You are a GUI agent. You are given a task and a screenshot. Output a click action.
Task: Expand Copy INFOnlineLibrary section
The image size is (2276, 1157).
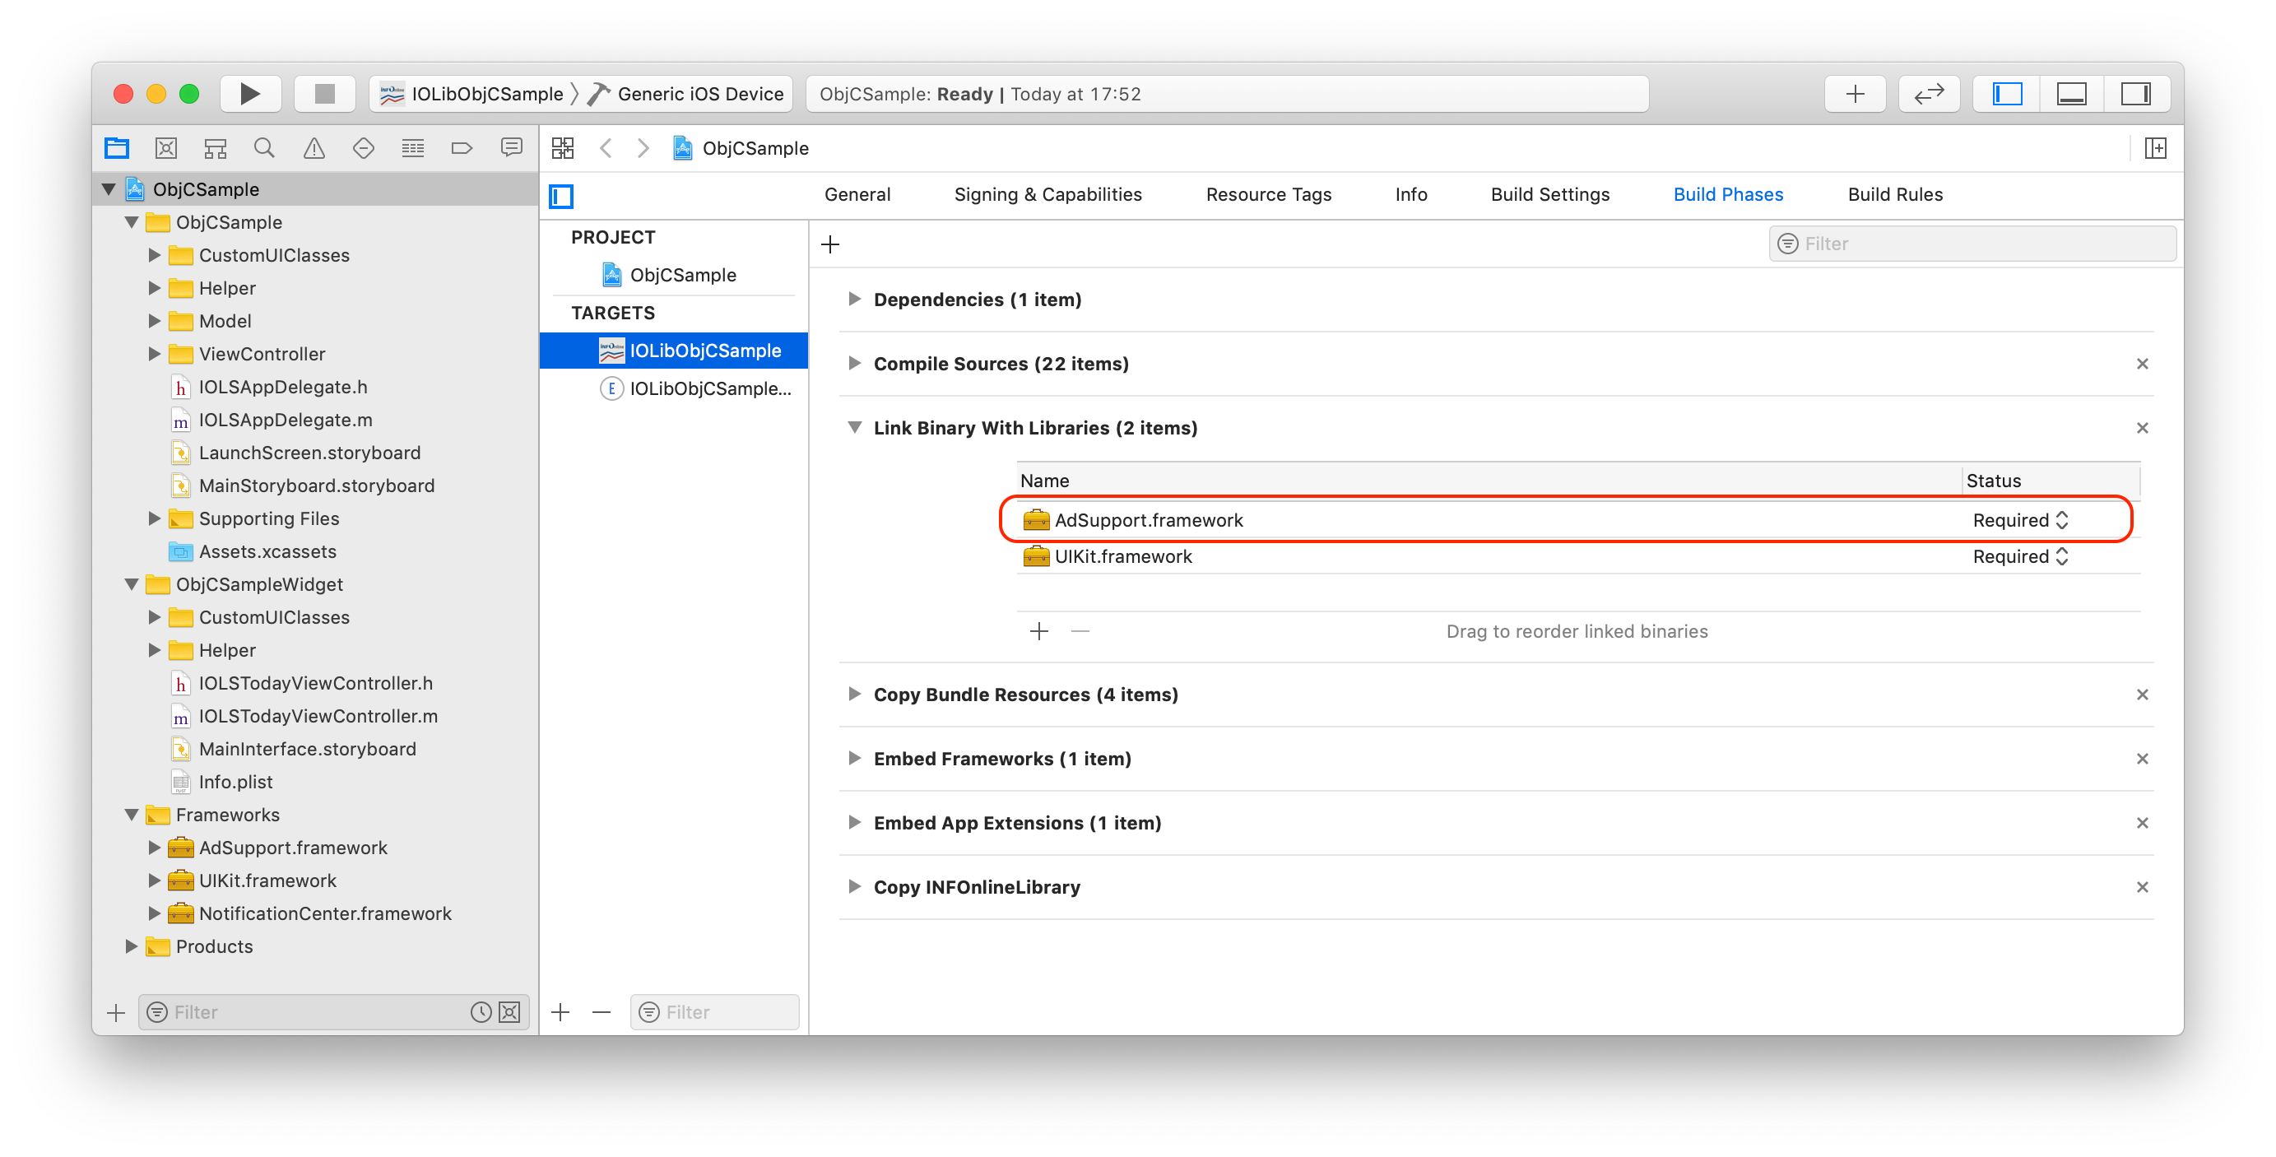click(x=853, y=886)
